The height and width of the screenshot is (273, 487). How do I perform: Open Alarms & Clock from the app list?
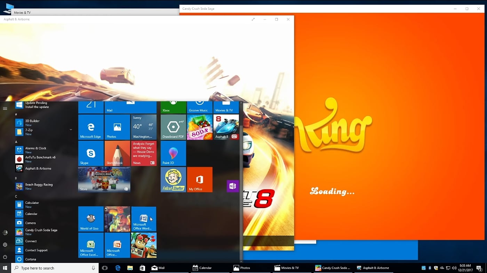(44, 150)
